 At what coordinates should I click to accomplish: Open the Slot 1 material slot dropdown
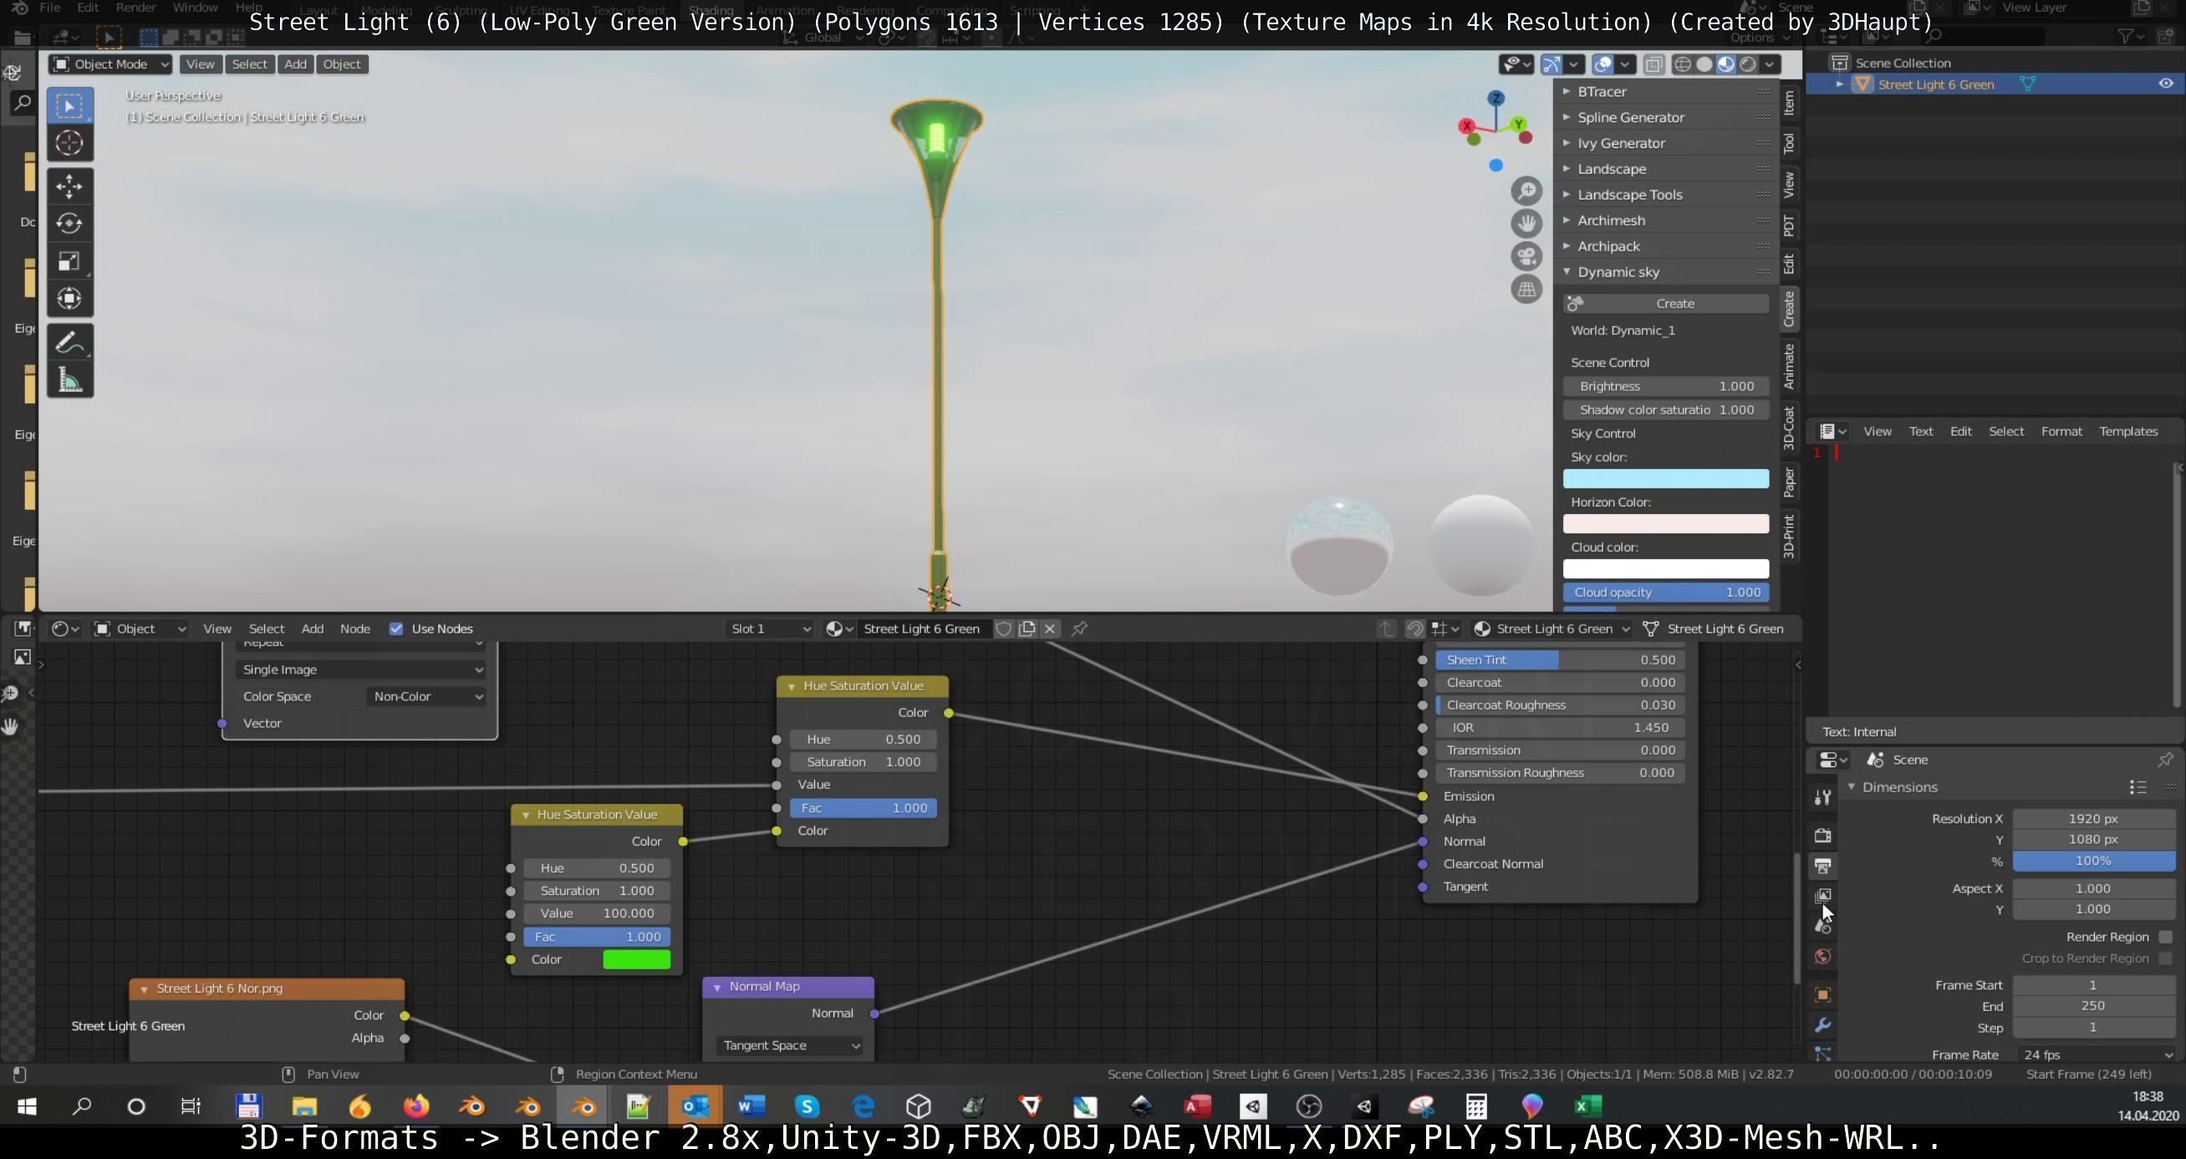pos(770,628)
